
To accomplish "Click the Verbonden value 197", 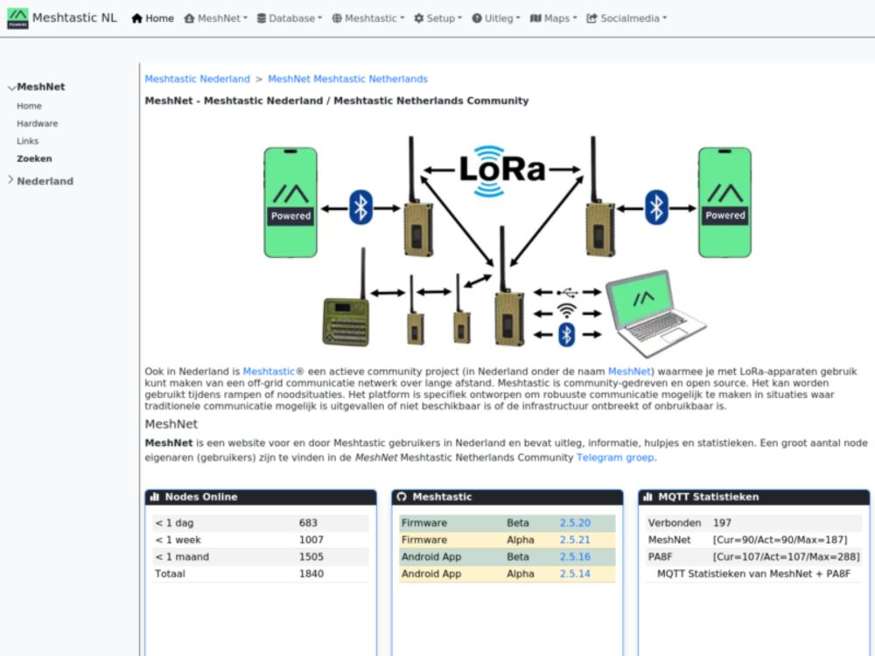I will coord(722,523).
